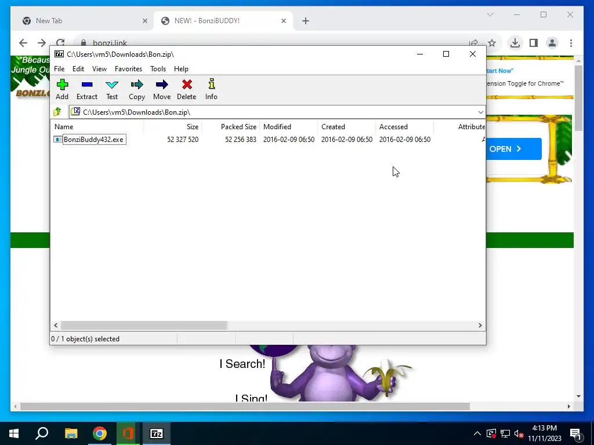The height and width of the screenshot is (445, 594).
Task: Select the NEW! - BonziBUDDY! tab
Action: (x=223, y=21)
